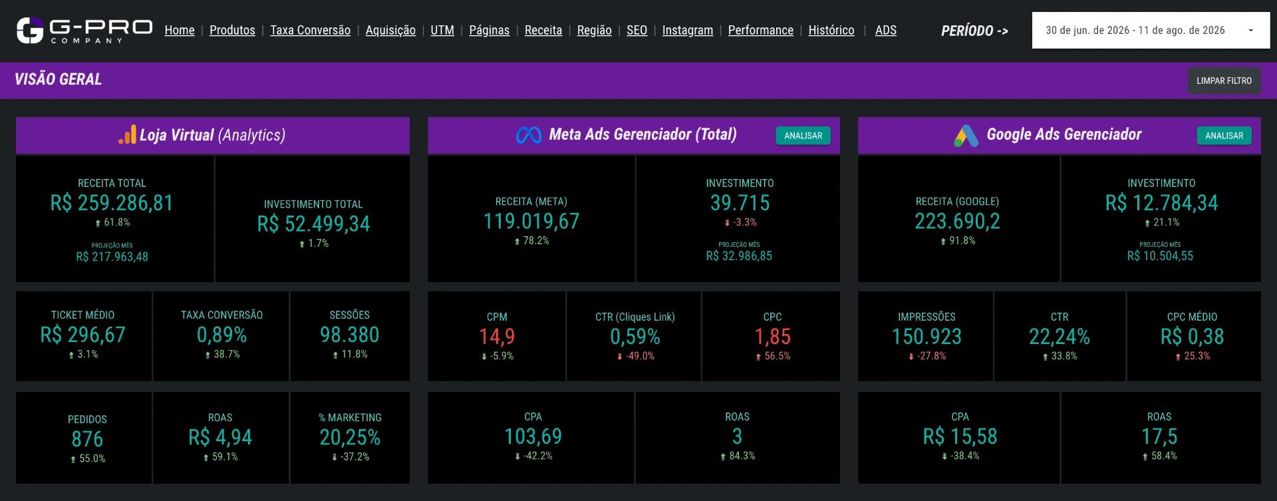Select Receita (Google) value 223.690,2
Viewport: 1277px width, 501px height.
point(957,222)
